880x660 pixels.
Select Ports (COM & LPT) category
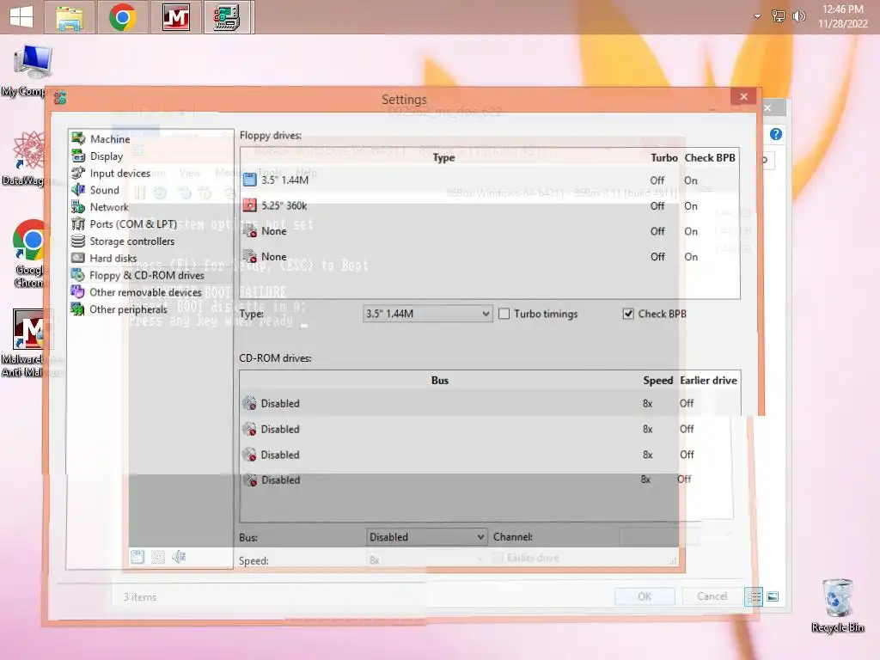(124, 224)
